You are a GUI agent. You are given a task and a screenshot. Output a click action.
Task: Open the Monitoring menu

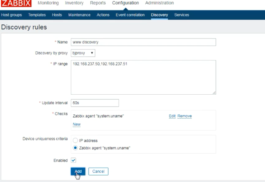coord(48,3)
